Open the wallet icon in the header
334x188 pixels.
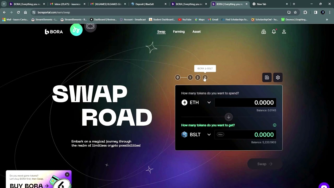click(264, 32)
